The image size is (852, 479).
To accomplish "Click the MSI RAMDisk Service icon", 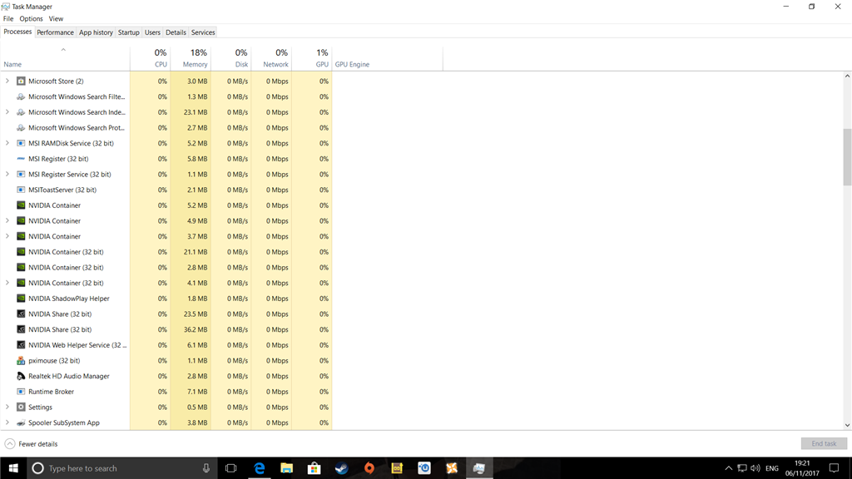I will click(x=21, y=143).
